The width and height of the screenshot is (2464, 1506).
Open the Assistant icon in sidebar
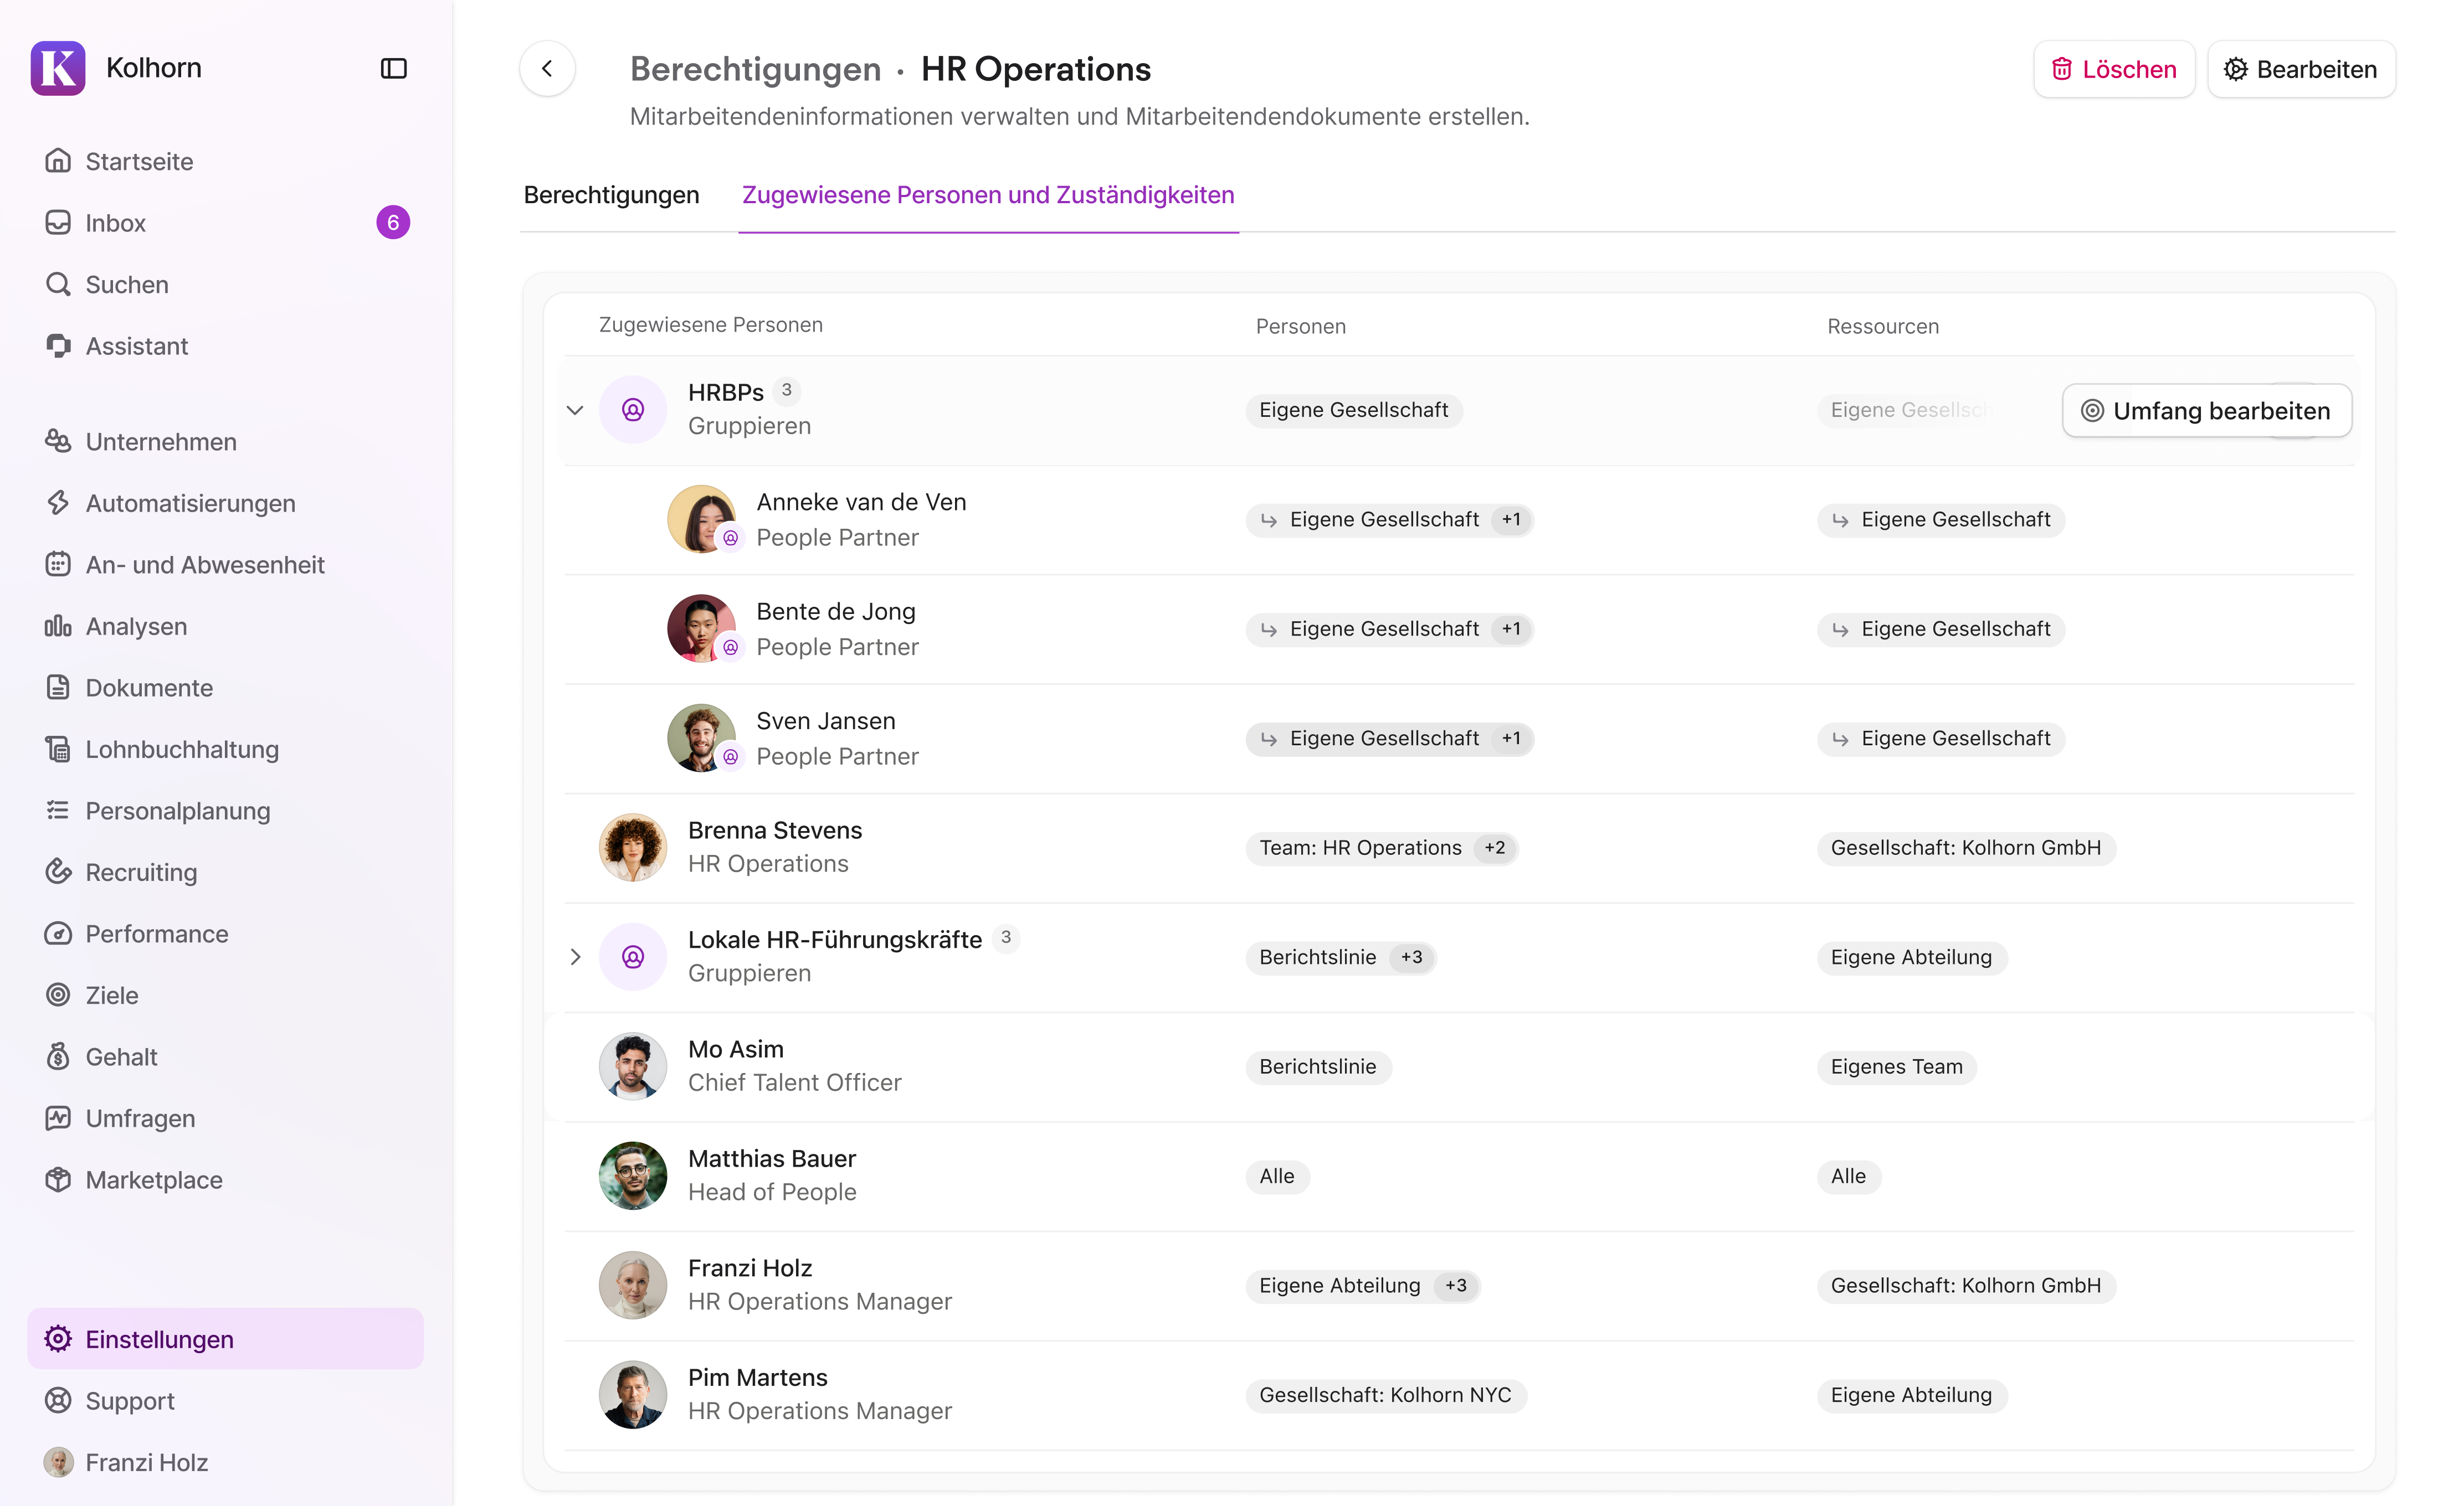tap(58, 345)
